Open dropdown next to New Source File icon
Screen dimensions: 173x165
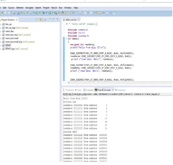tap(34, 13)
